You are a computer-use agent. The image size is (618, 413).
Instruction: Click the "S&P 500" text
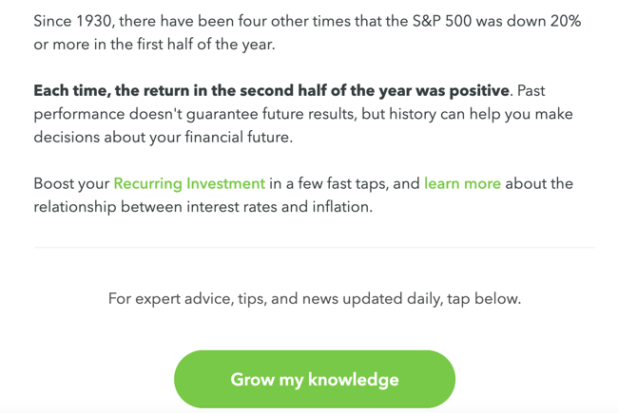point(444,21)
